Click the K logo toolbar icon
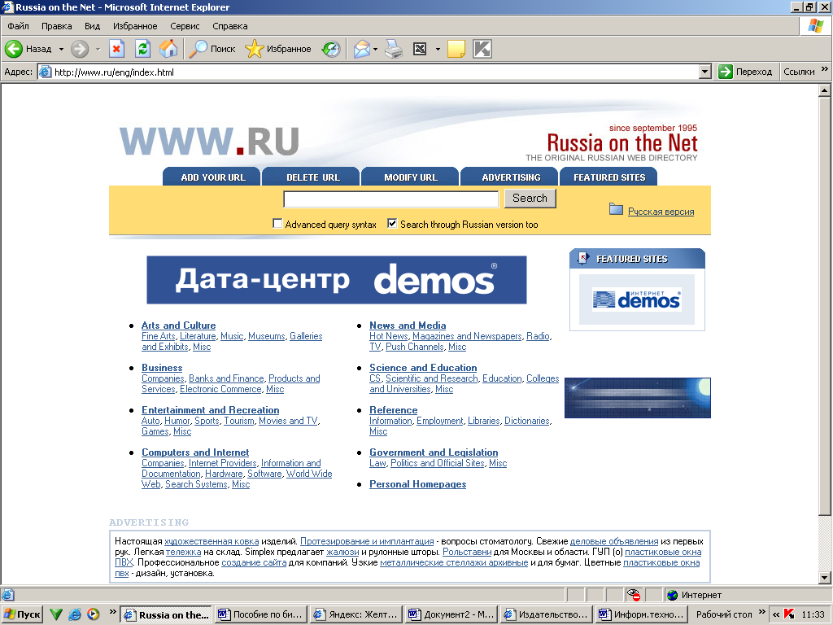 click(x=482, y=49)
